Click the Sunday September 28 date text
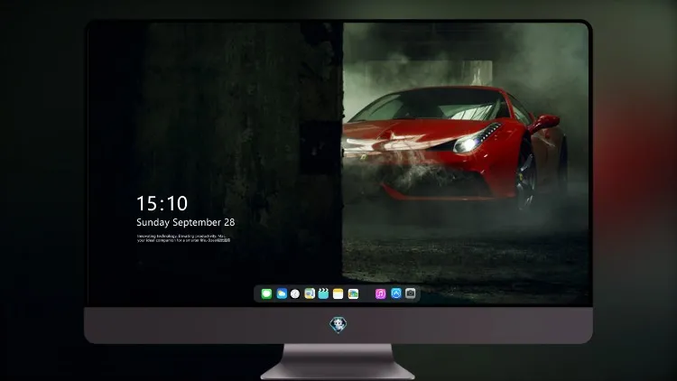The image size is (677, 381). (186, 222)
